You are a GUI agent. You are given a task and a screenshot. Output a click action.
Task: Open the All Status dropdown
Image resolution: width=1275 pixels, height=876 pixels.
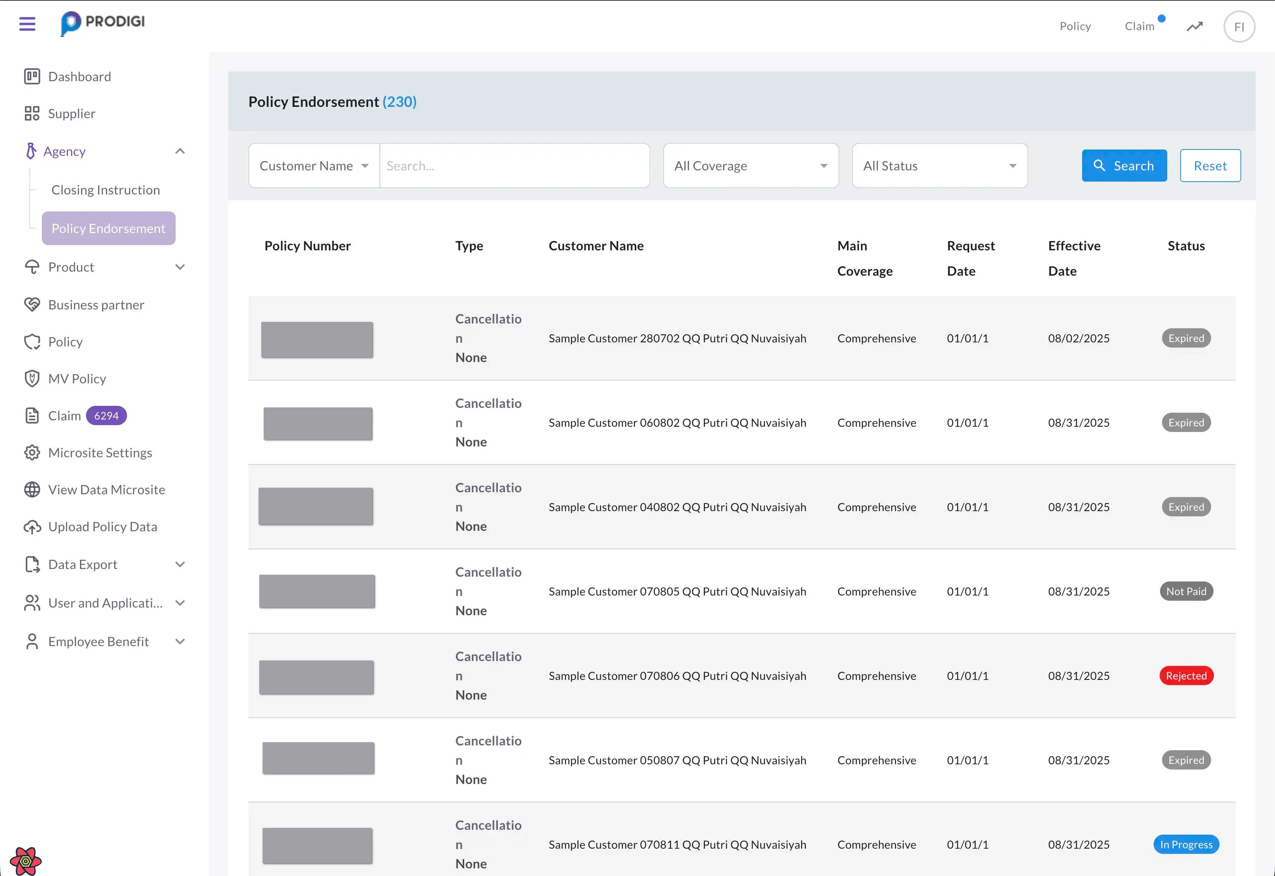939,166
